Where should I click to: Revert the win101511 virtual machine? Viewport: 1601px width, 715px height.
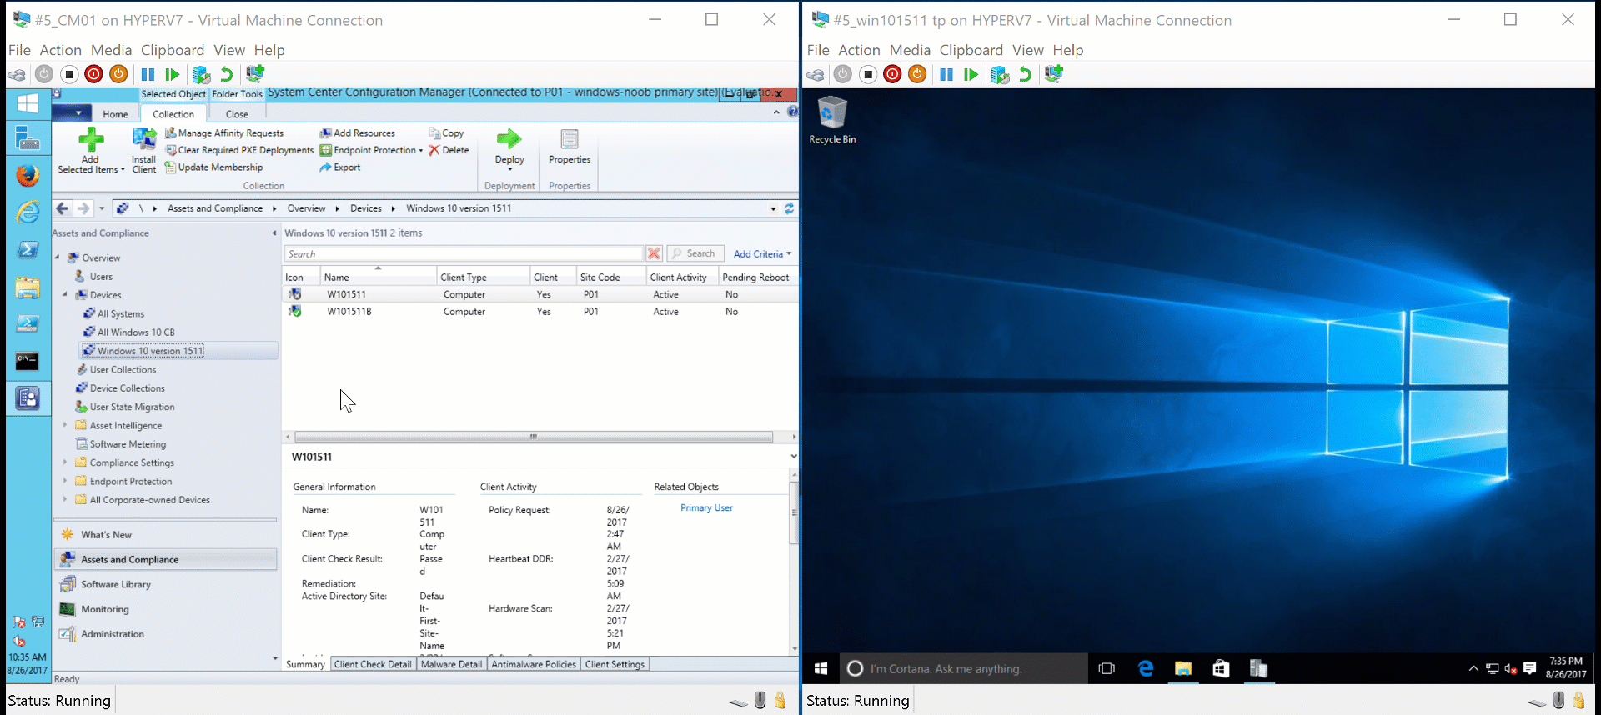coord(1025,74)
